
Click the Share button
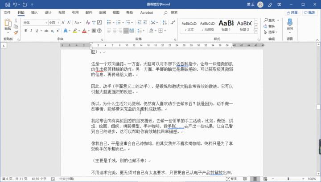pos(292,12)
